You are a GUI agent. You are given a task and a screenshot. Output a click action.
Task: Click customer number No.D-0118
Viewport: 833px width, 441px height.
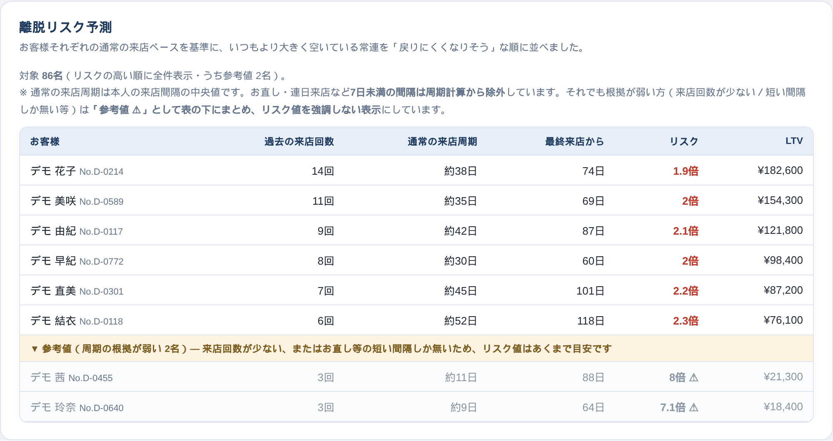point(101,322)
